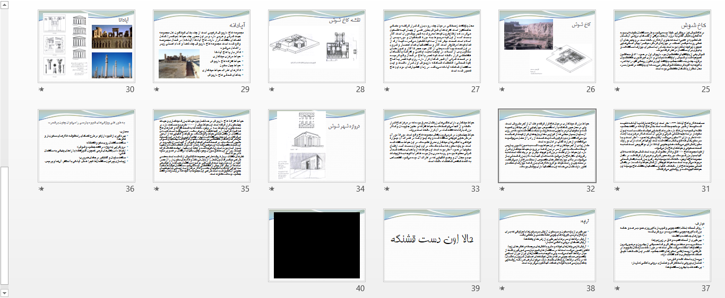Click slide number label 32

(590, 189)
